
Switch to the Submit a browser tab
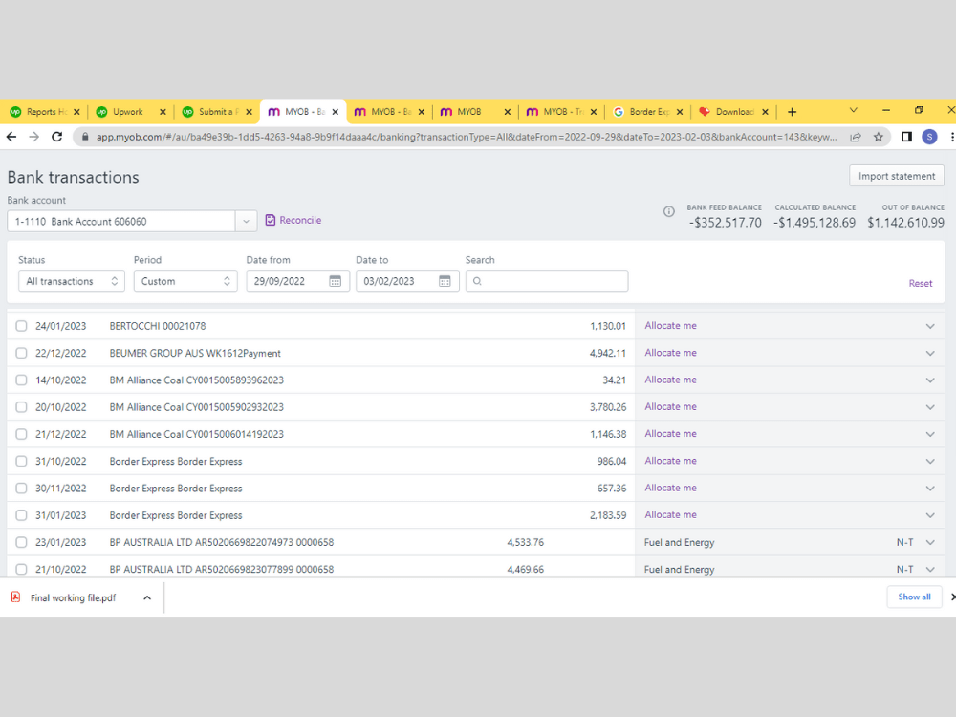[x=214, y=112]
